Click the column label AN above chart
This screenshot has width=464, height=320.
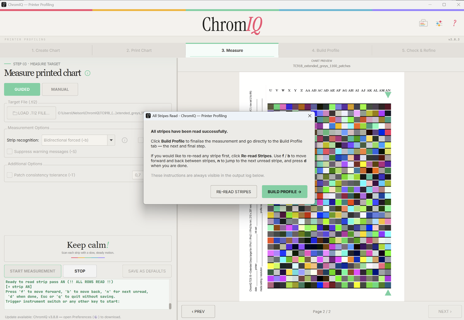388,90
